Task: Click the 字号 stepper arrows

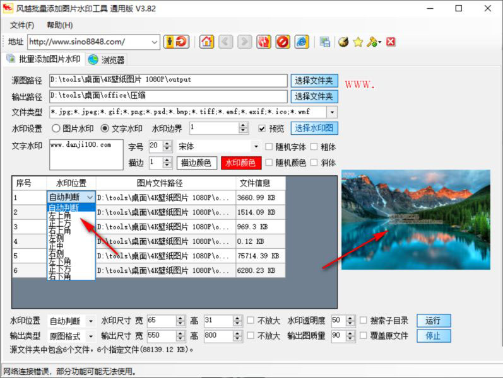Action: point(167,147)
